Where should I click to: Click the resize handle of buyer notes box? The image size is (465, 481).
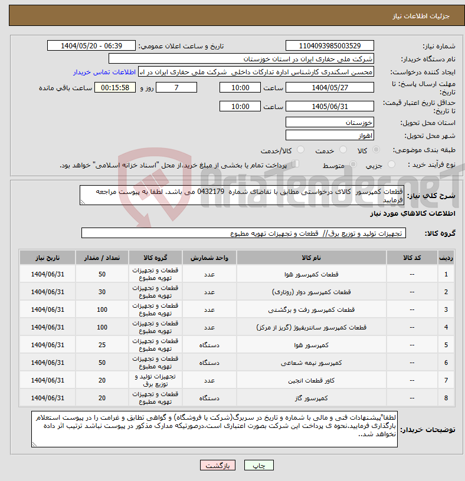point(34,444)
